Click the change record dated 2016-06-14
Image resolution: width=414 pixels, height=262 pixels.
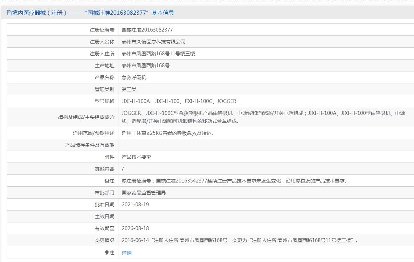point(240,240)
